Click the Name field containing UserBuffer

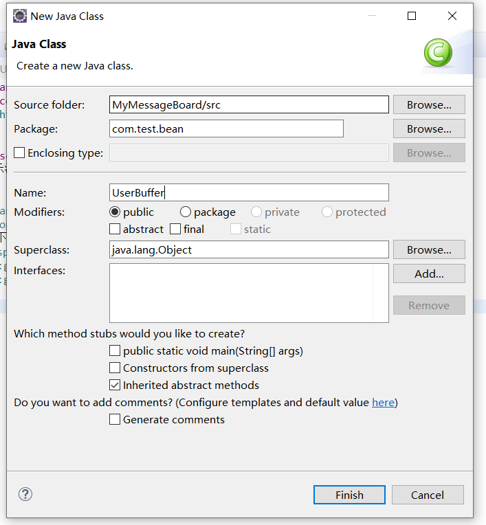coord(249,192)
